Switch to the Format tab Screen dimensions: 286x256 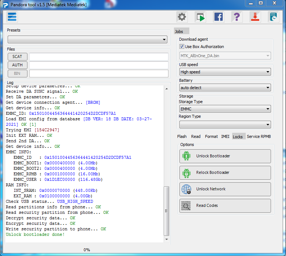[211, 136]
